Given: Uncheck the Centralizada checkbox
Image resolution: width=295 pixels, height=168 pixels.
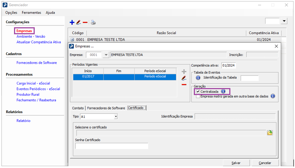Looking at the screenshot, I should click(198, 92).
